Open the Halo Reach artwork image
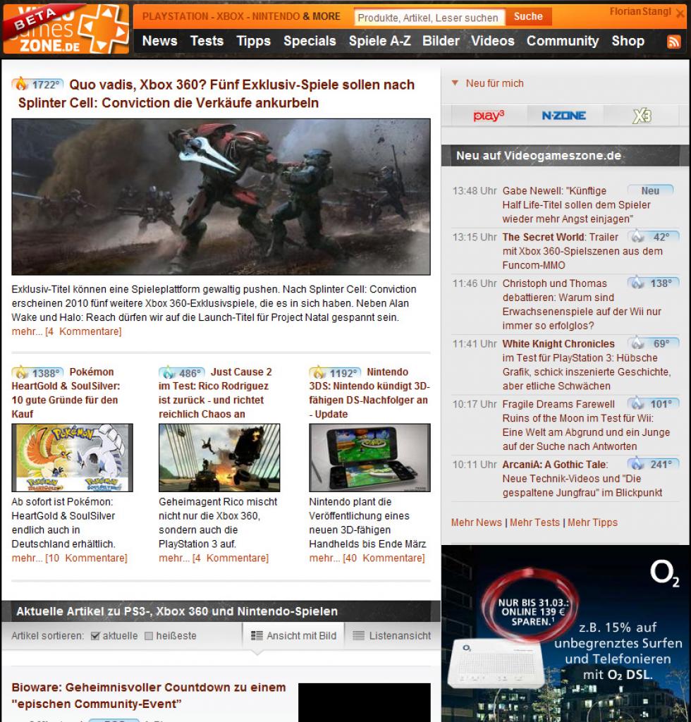 point(221,197)
